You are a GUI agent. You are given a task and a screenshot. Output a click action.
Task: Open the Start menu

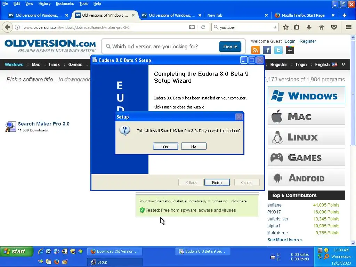click(x=16, y=251)
